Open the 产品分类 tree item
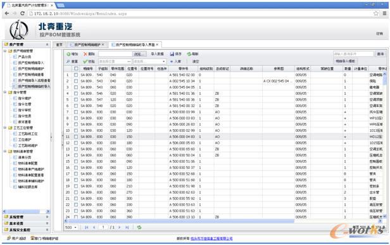 click(25, 57)
